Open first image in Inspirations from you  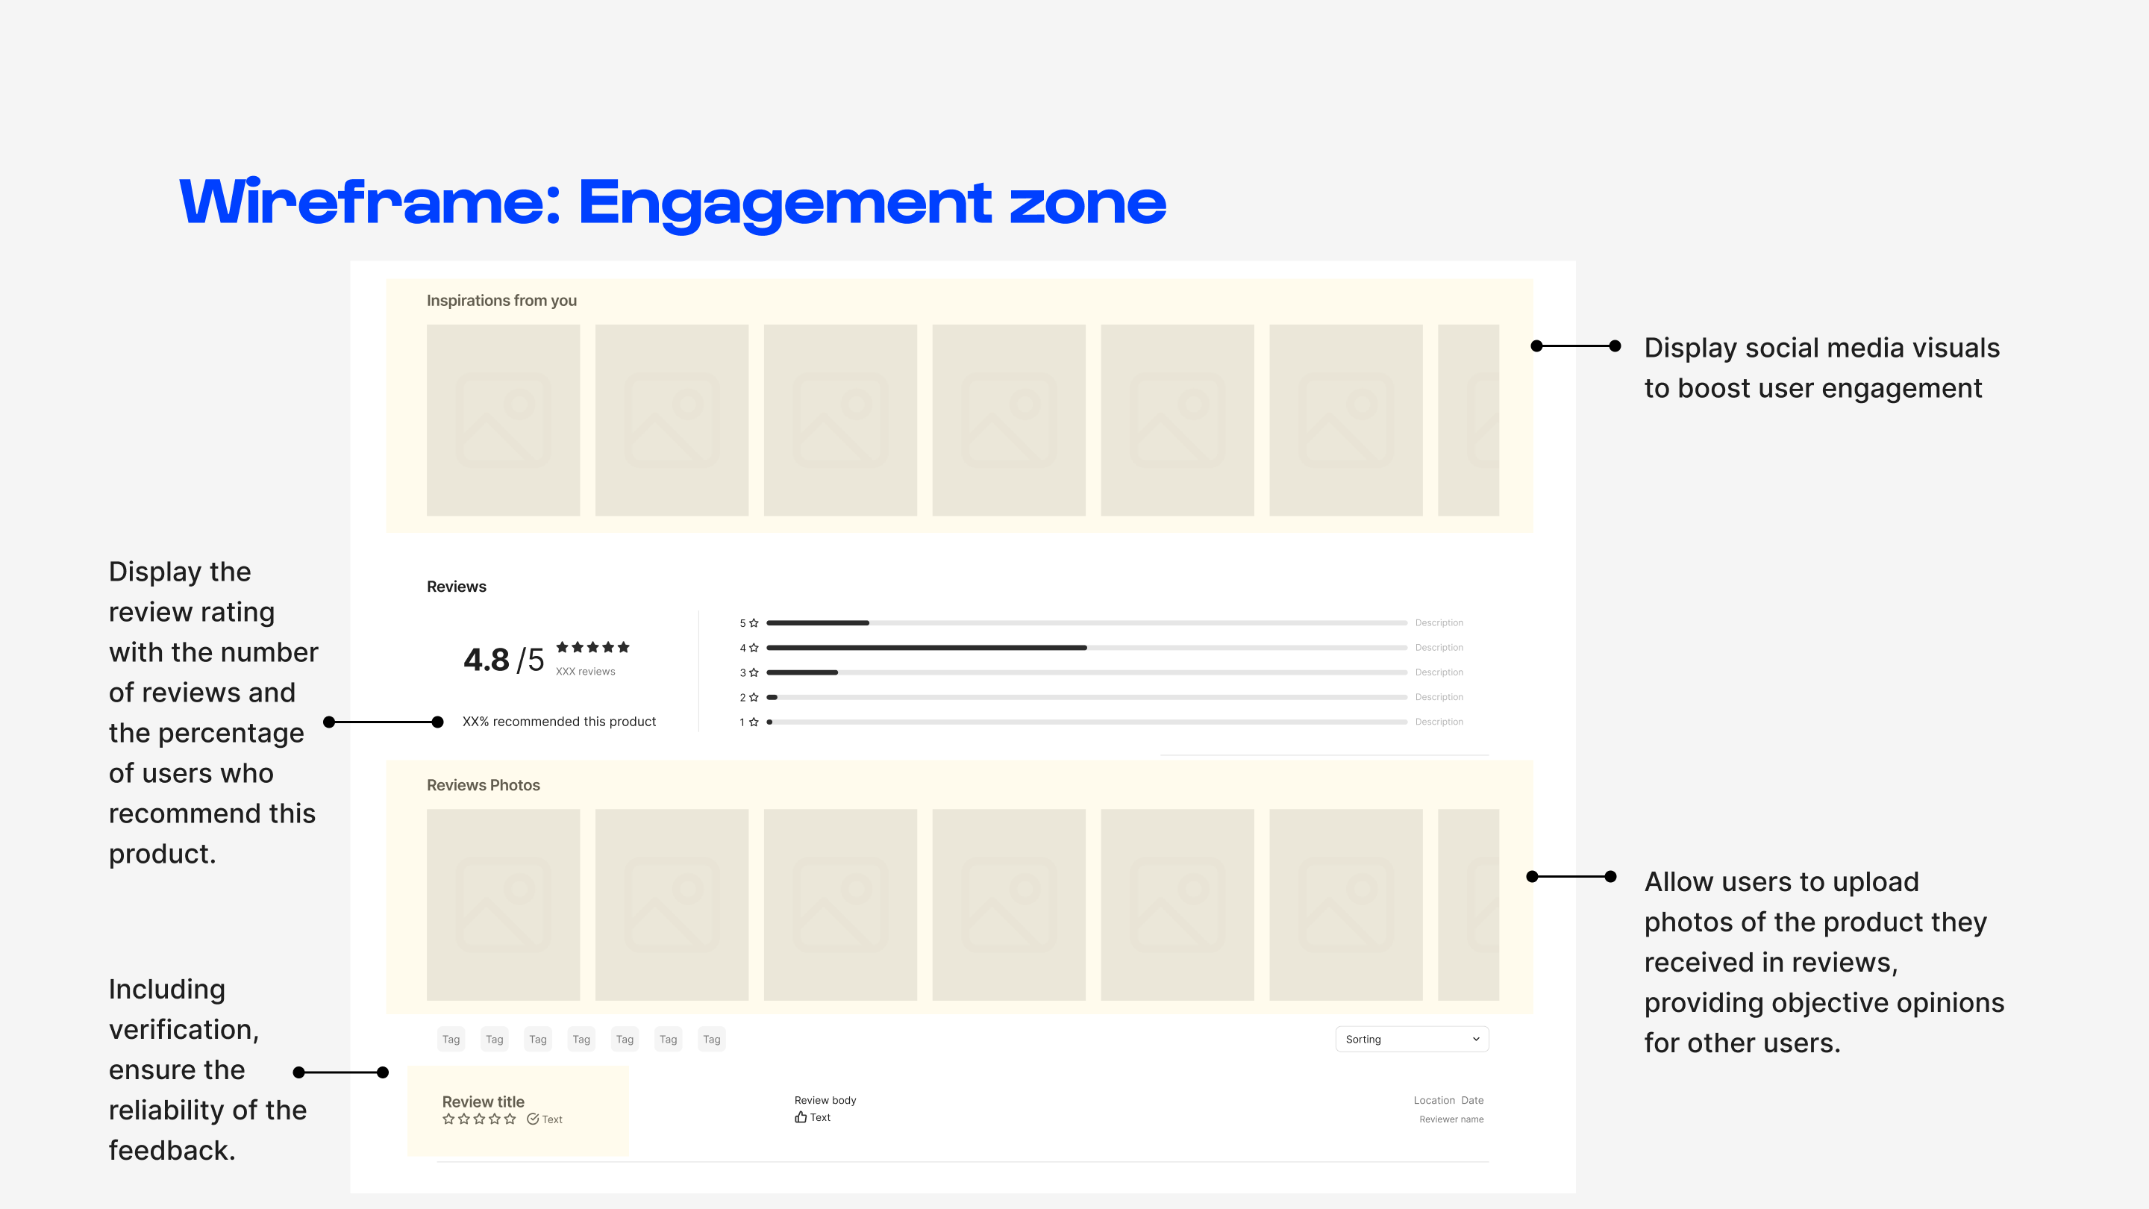click(x=503, y=419)
